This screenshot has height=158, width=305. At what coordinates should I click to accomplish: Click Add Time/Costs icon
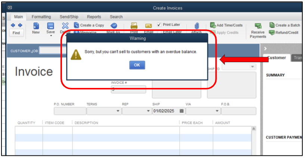213,25
